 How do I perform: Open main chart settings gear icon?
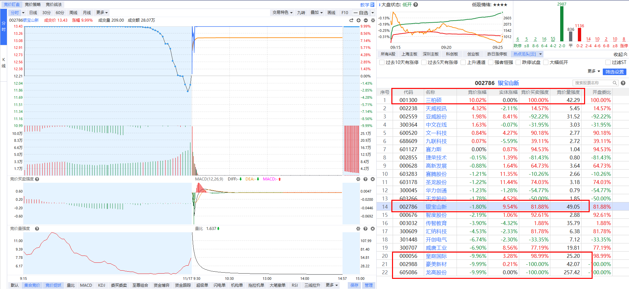coord(373,20)
